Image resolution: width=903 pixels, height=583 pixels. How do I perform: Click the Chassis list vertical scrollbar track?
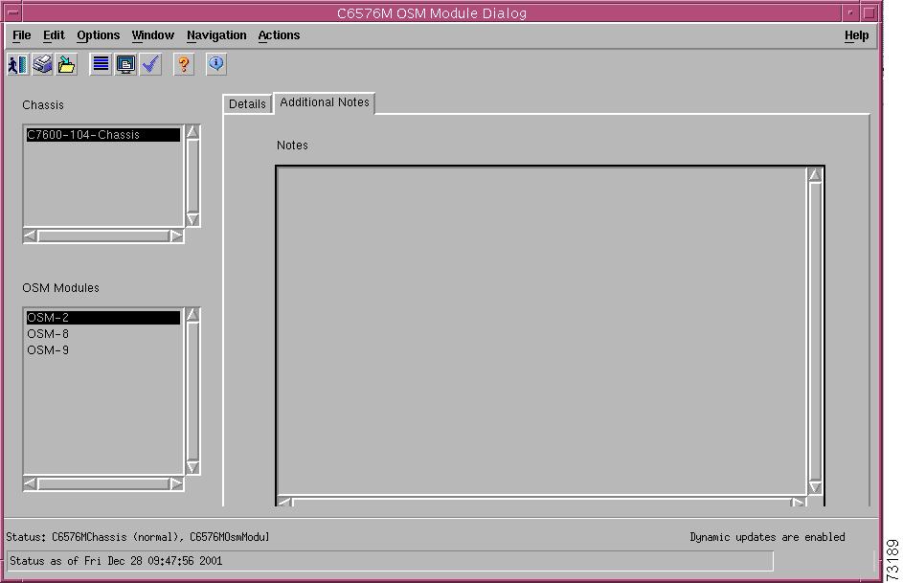point(192,175)
